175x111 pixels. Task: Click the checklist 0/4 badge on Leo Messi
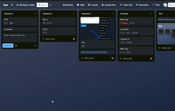click(135, 33)
